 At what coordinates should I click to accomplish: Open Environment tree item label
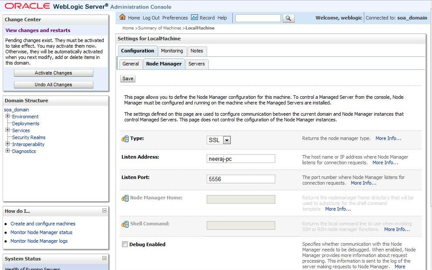[25, 117]
